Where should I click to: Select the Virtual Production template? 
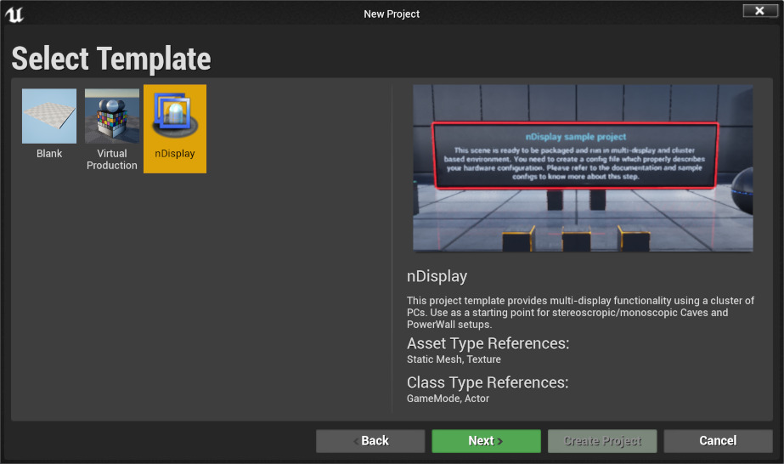tap(112, 128)
